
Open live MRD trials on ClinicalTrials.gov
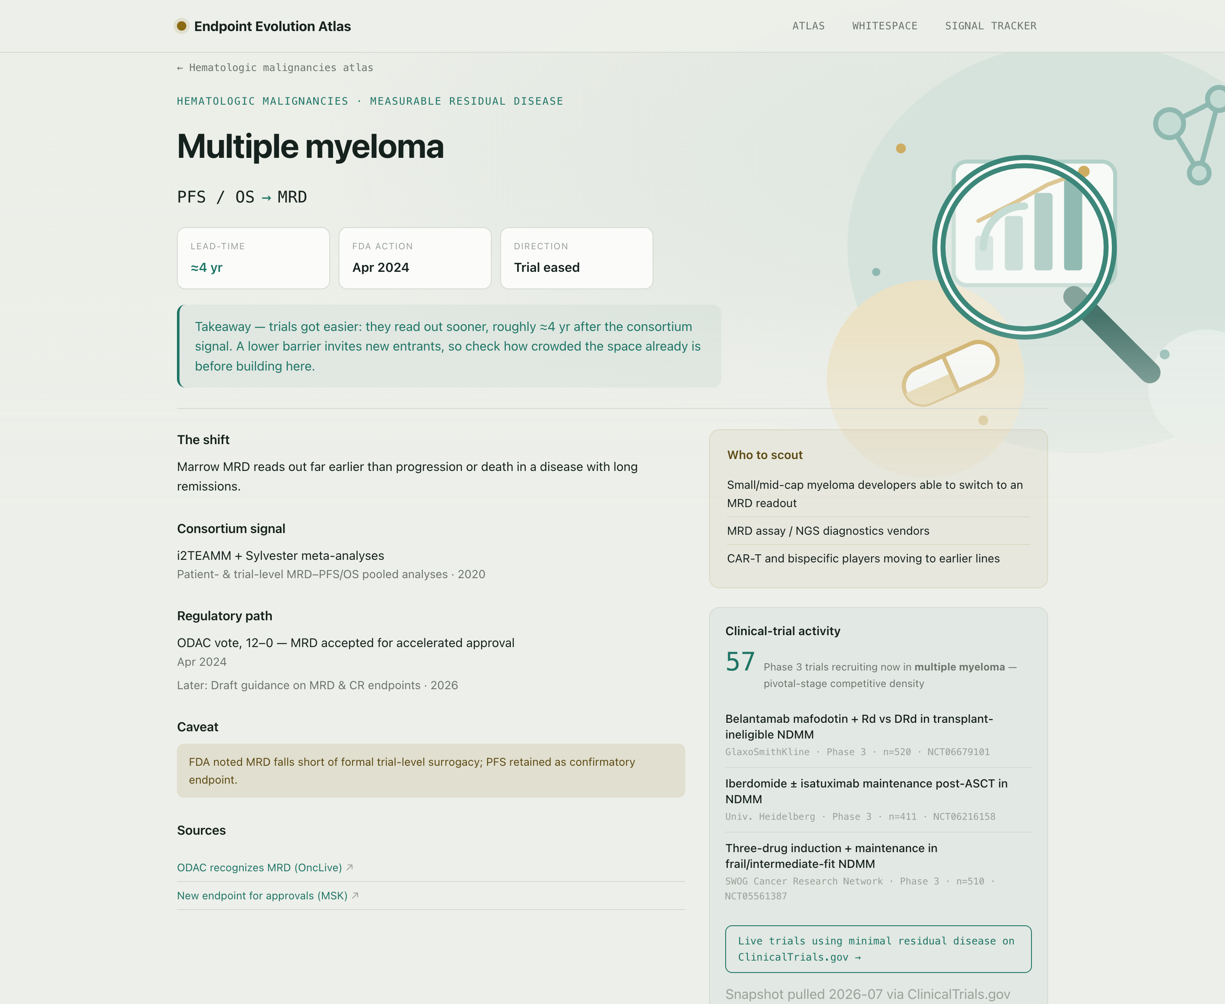(878, 949)
